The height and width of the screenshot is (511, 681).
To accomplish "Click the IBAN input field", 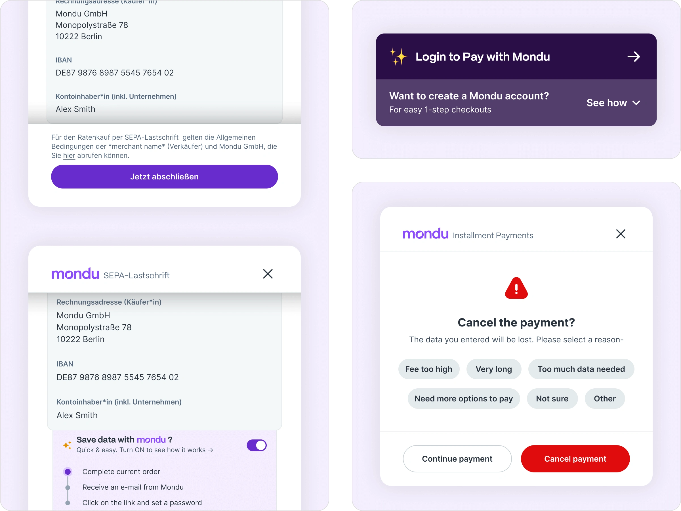I will [x=117, y=377].
